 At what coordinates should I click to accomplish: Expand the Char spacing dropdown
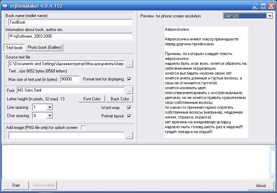(49, 116)
